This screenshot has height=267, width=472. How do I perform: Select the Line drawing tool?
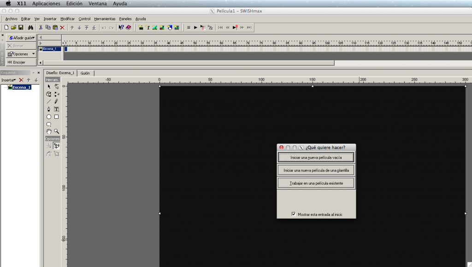coord(49,102)
